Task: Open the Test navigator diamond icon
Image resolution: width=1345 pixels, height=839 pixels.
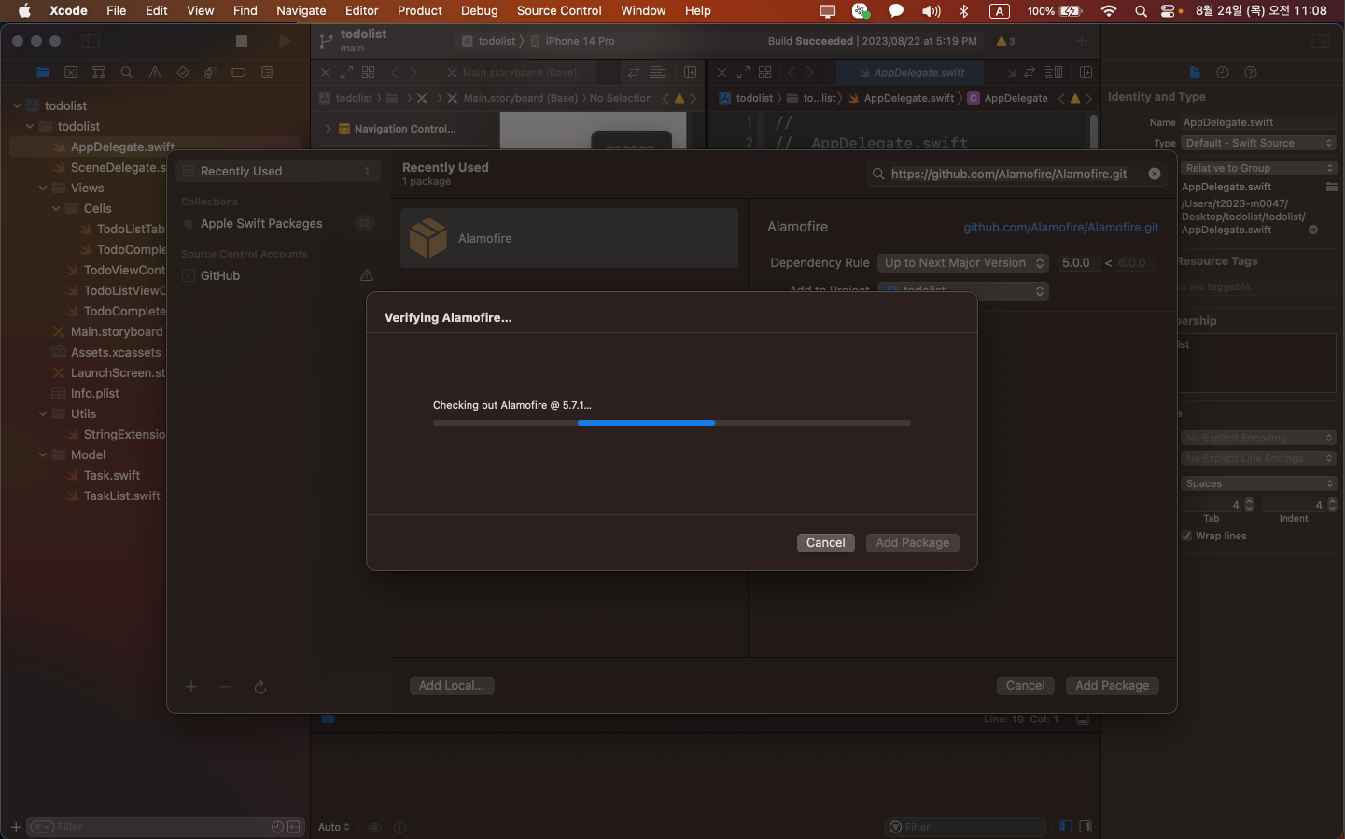Action: 183,73
